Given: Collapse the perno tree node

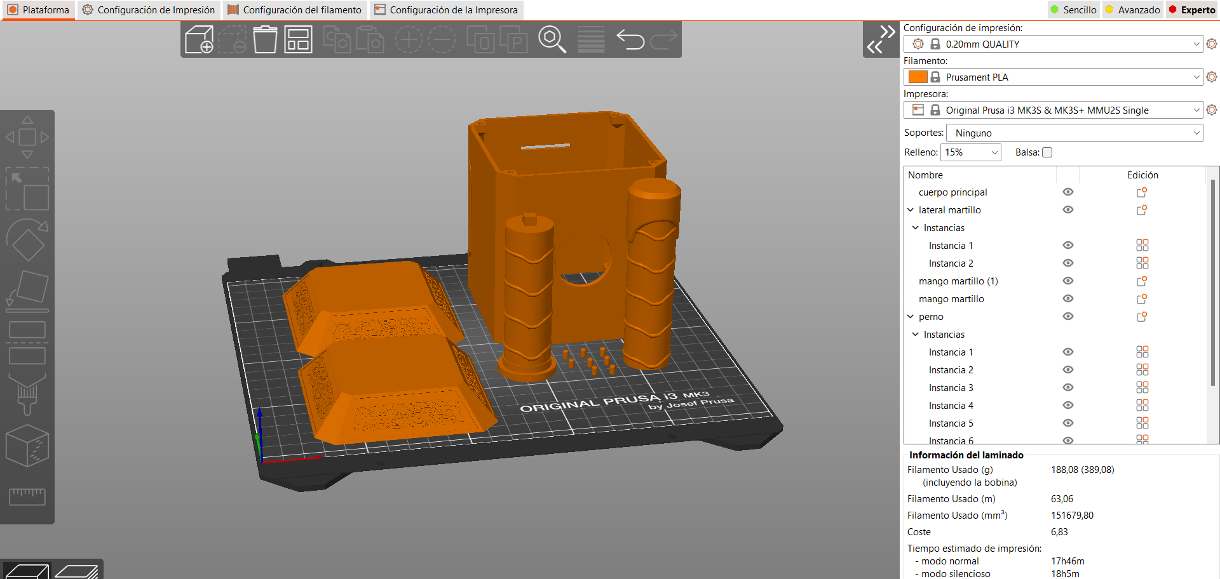Looking at the screenshot, I should [x=911, y=317].
